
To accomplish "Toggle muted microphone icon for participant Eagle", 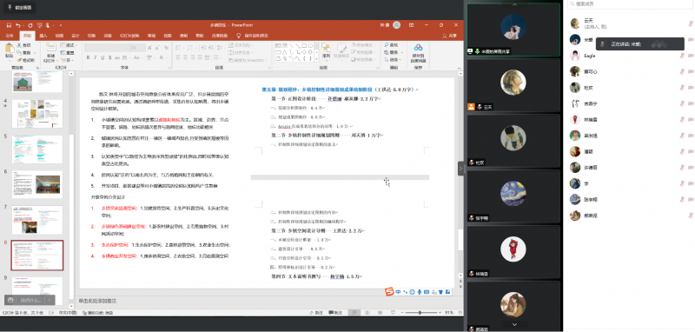I will 682,56.
